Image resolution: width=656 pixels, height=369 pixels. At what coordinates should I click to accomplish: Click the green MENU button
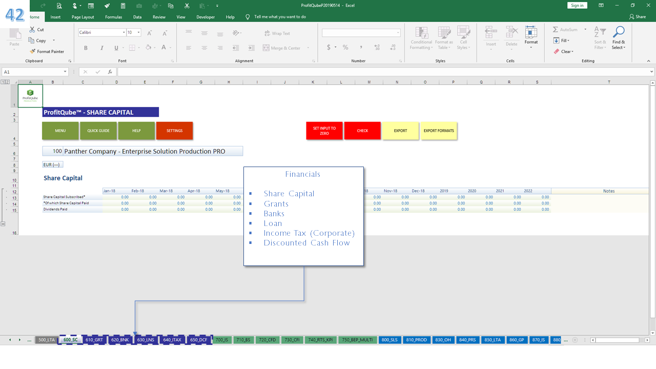point(60,131)
